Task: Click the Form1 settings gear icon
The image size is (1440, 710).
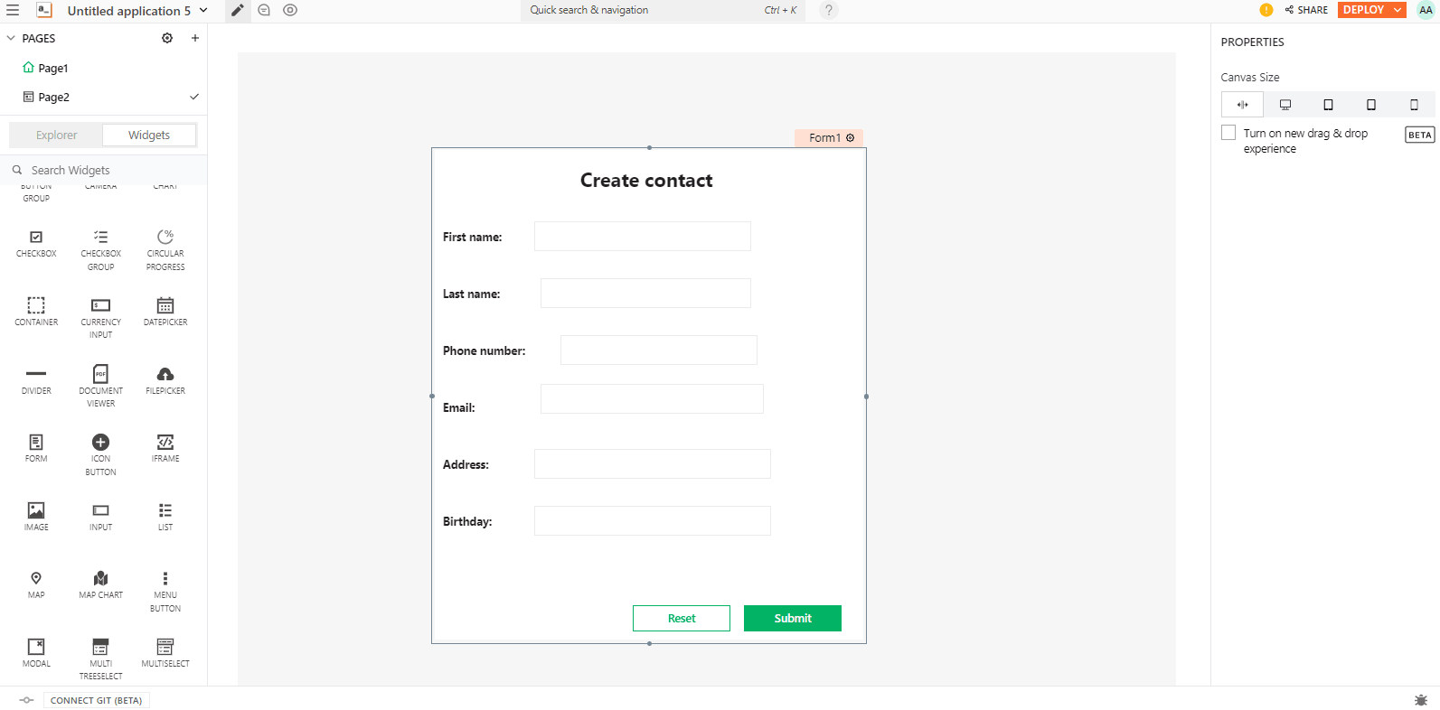Action: [850, 138]
